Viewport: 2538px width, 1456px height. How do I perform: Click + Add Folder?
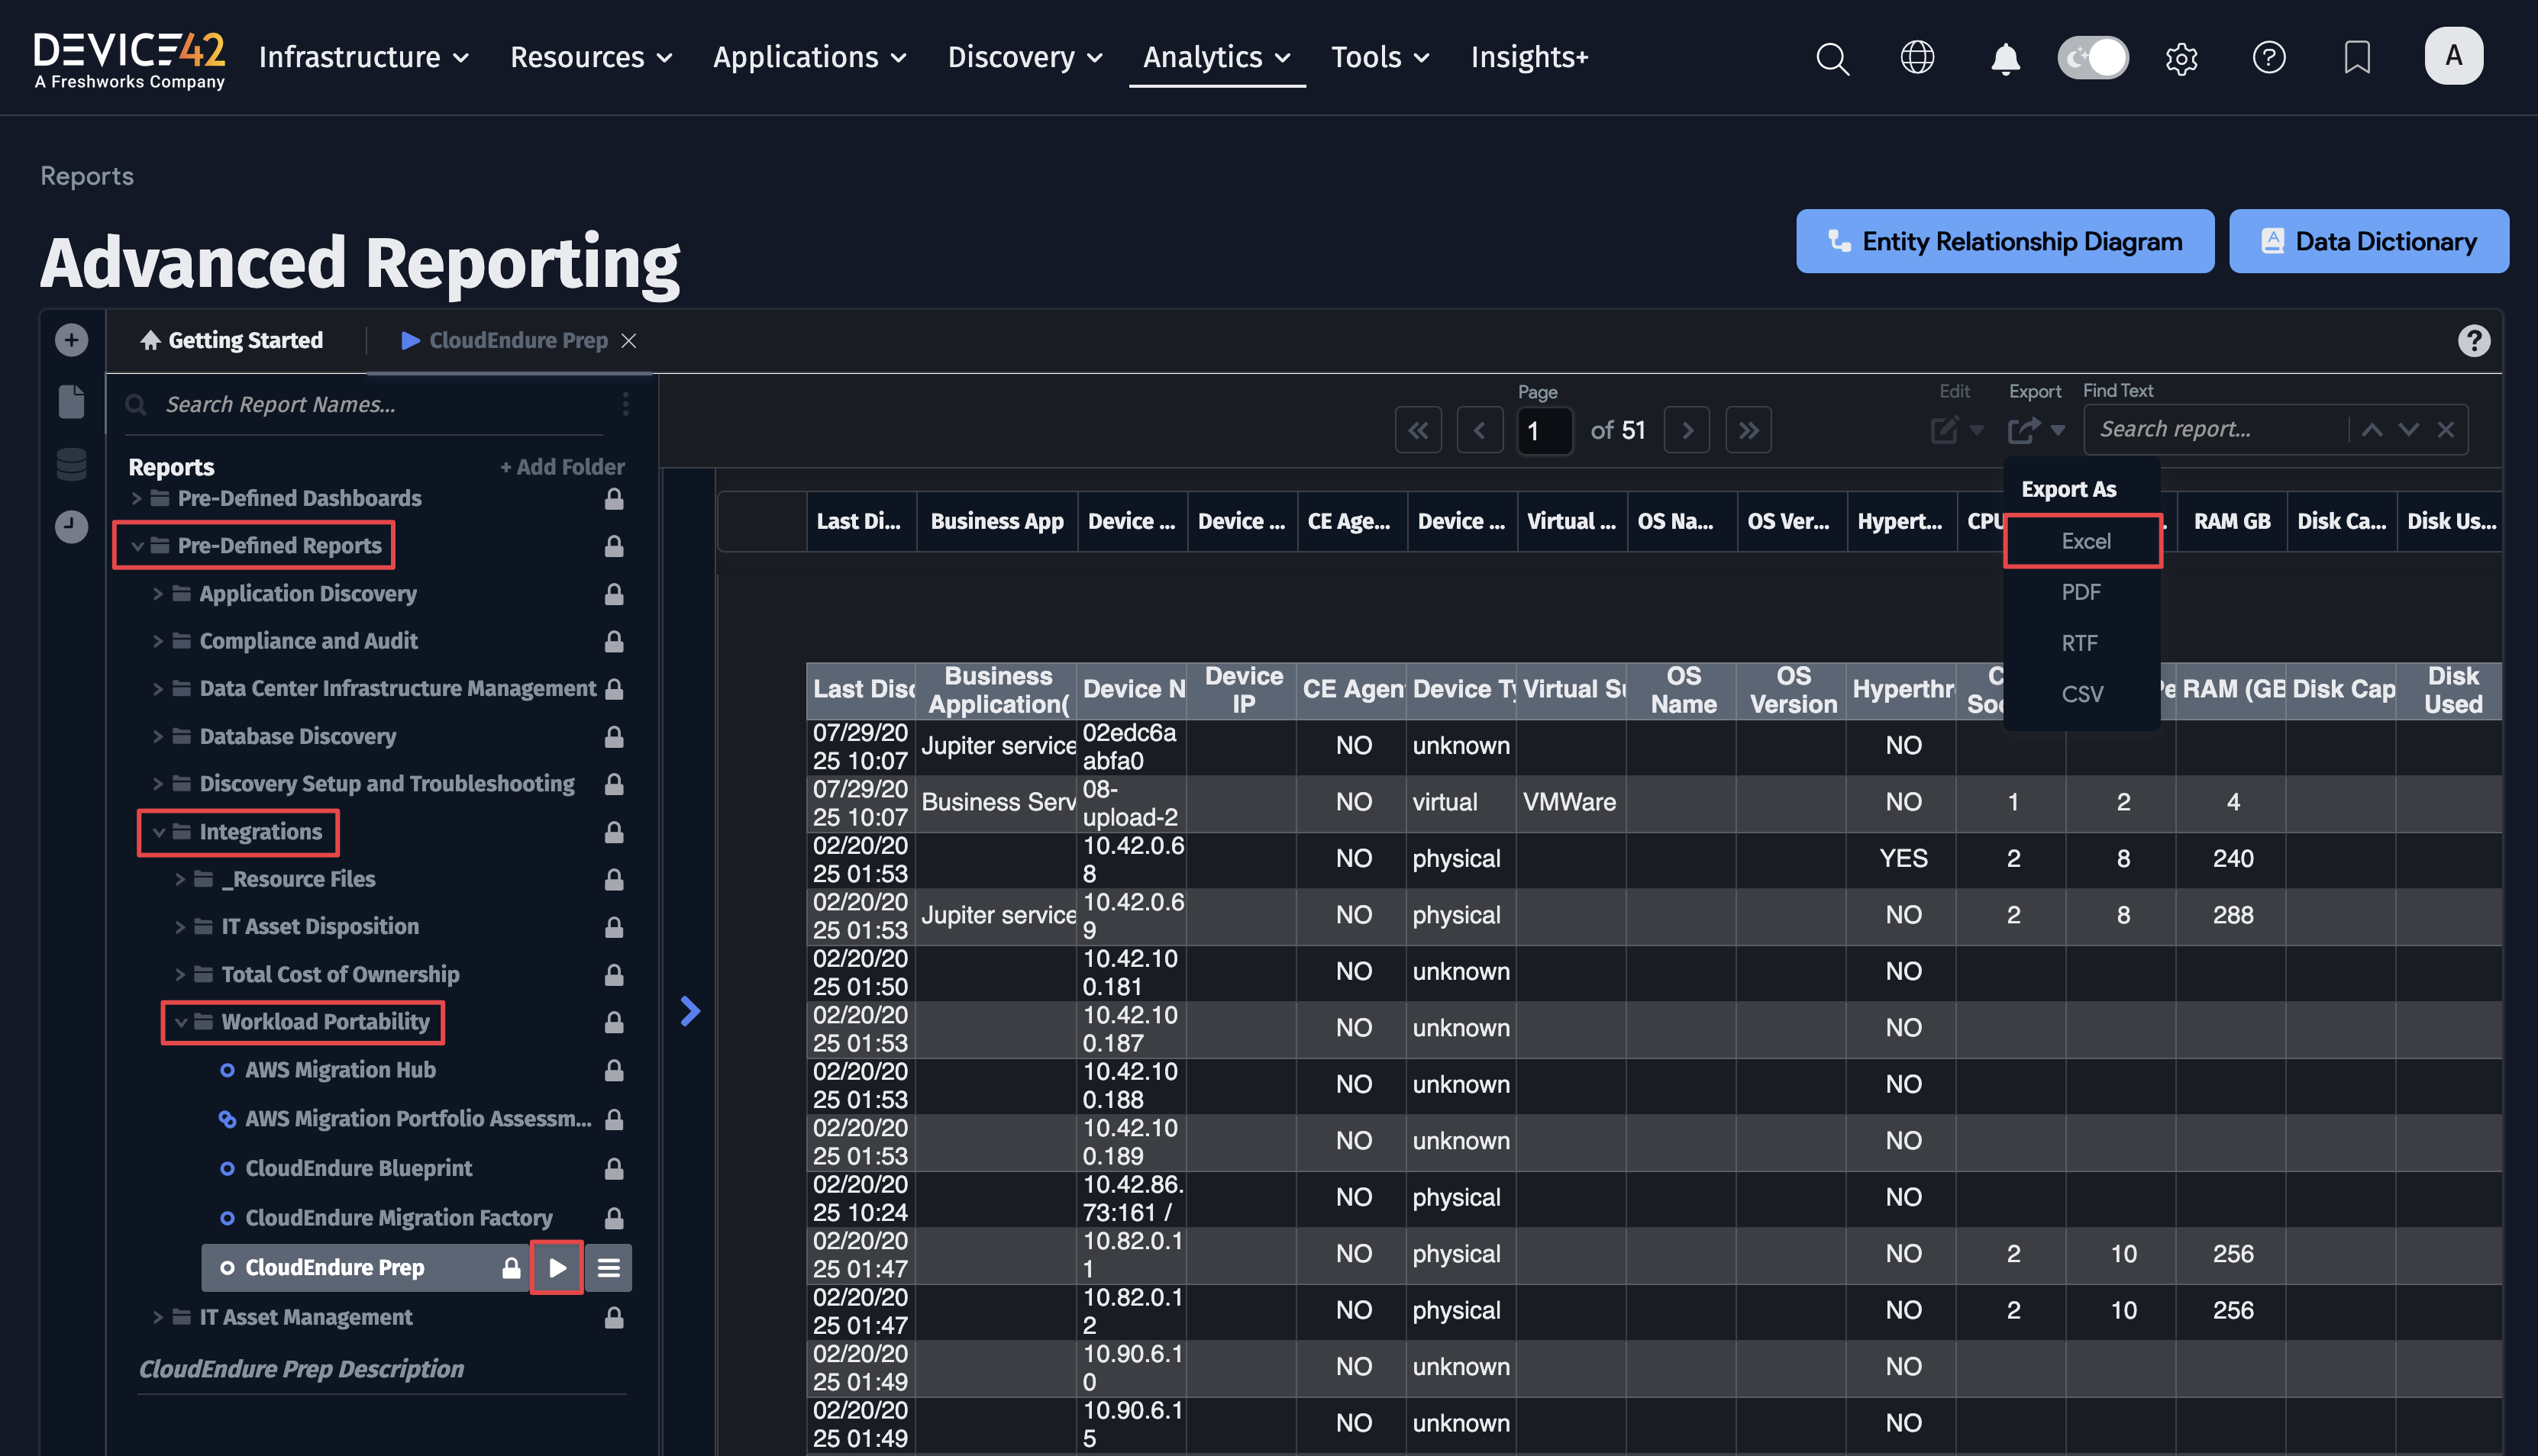(x=562, y=467)
